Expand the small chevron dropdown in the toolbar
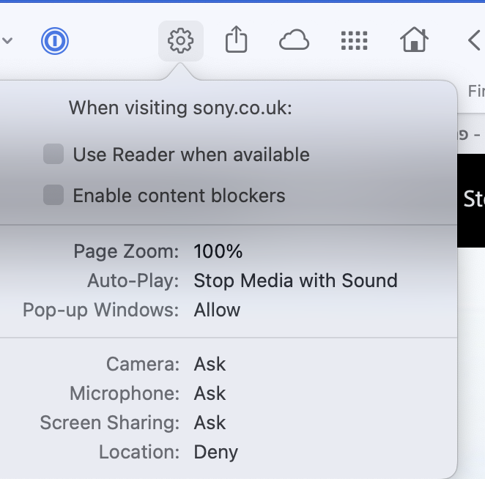485x479 pixels. [x=8, y=41]
